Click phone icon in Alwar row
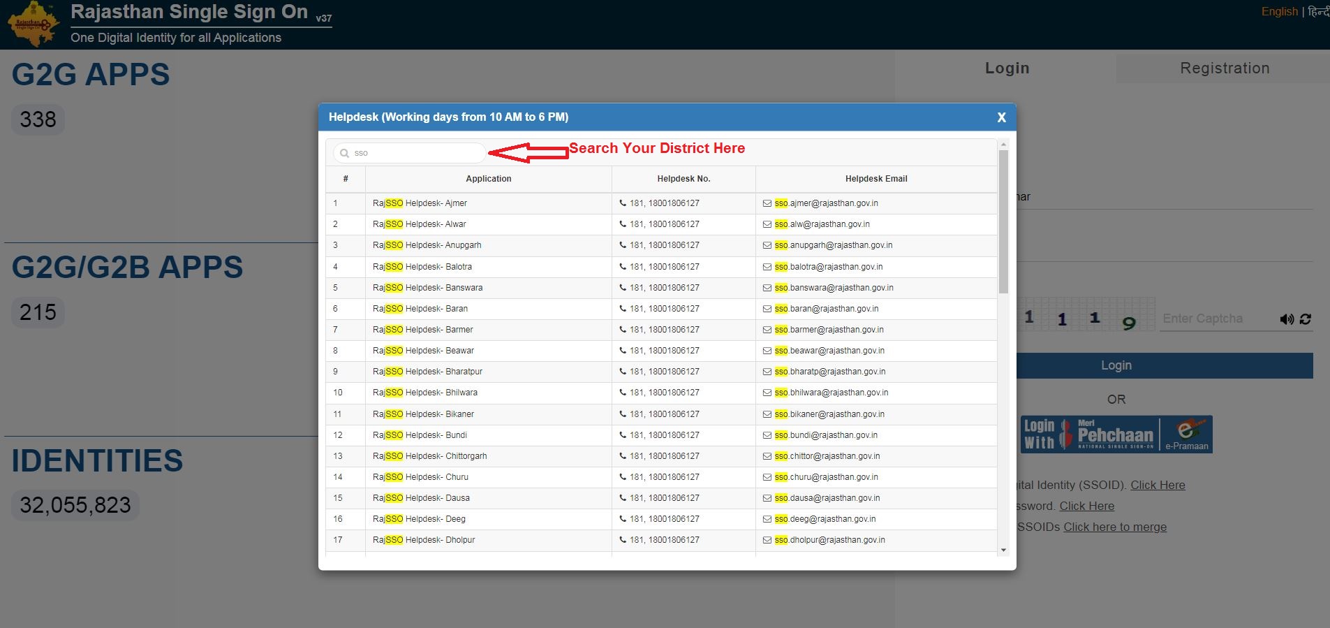This screenshot has height=628, width=1330. pyautogui.click(x=623, y=224)
